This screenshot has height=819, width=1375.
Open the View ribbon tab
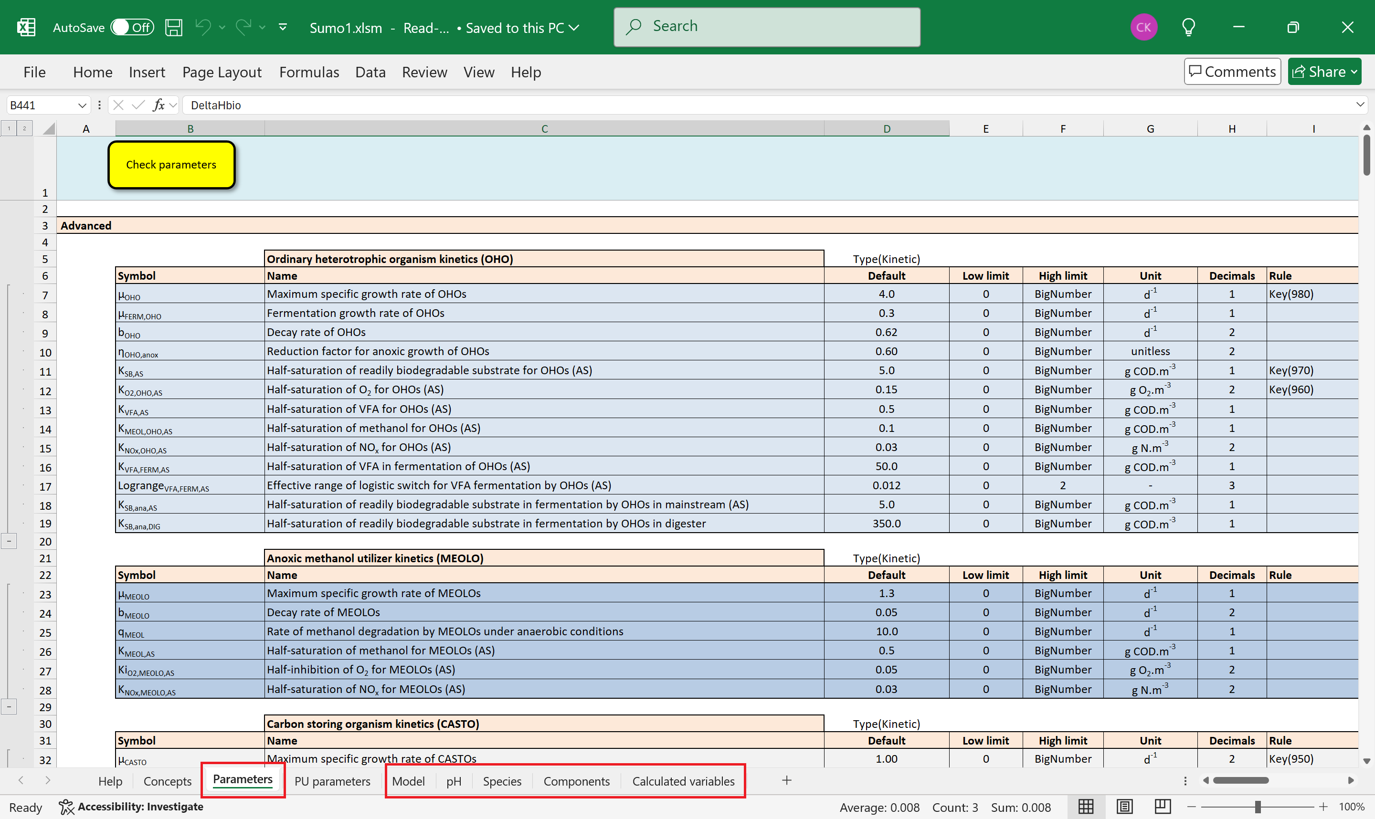pos(478,72)
